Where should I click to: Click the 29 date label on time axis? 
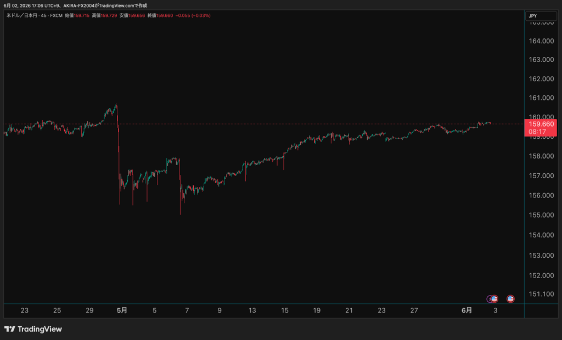[x=89, y=310]
